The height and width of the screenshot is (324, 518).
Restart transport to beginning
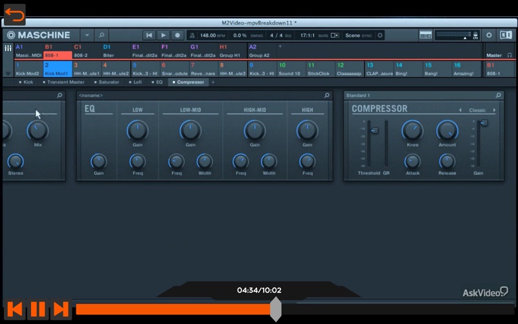[150, 35]
